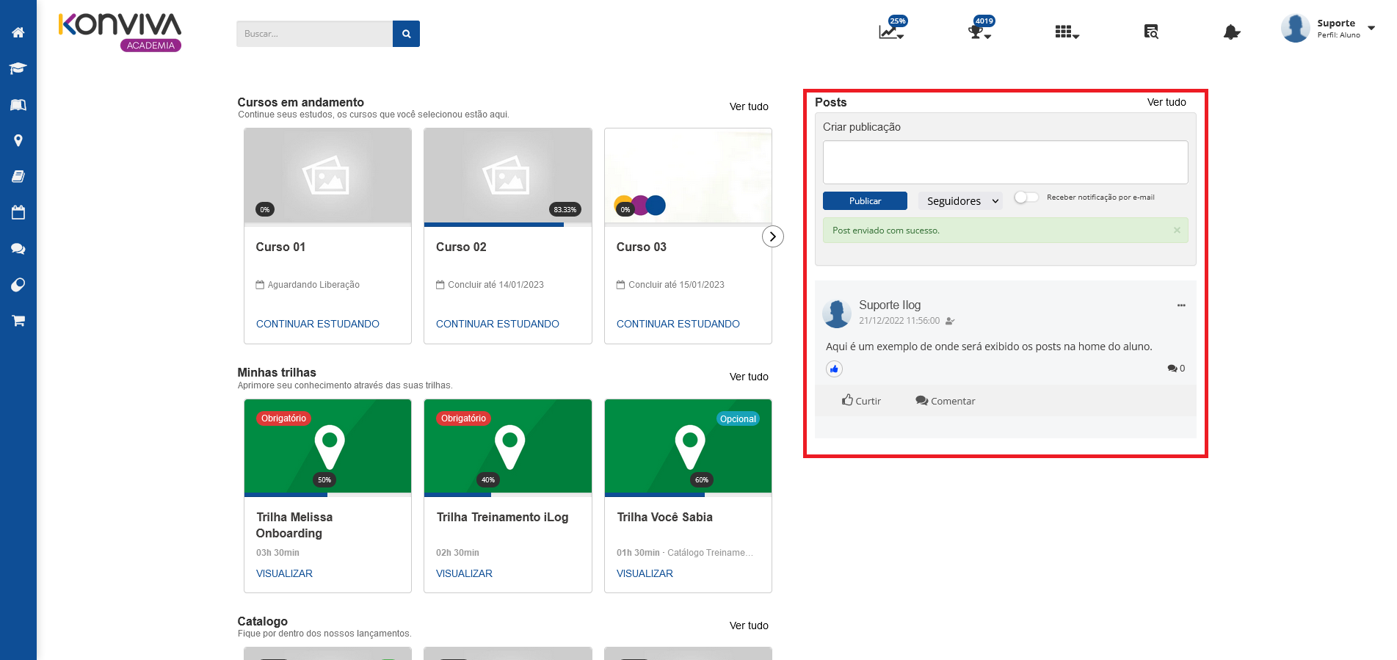Click Curso 02 thumbnail image

point(508,175)
